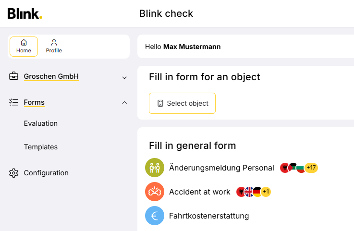Open the Evaluation submenu item

coord(41,123)
